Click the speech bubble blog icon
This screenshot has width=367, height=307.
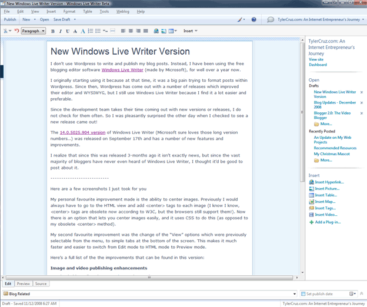271,19
